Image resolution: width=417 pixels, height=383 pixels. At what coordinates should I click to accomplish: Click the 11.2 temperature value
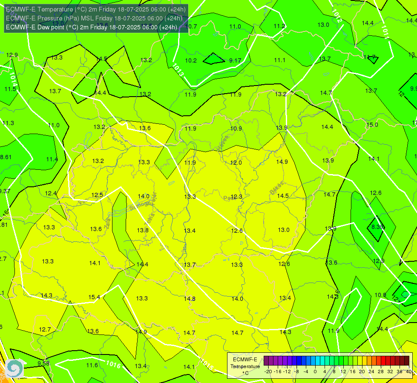tap(279, 26)
